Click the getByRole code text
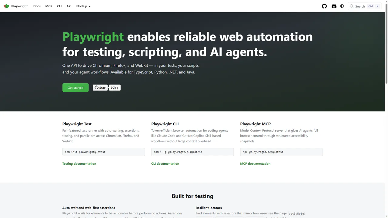The image size is (388, 218). [296, 213]
